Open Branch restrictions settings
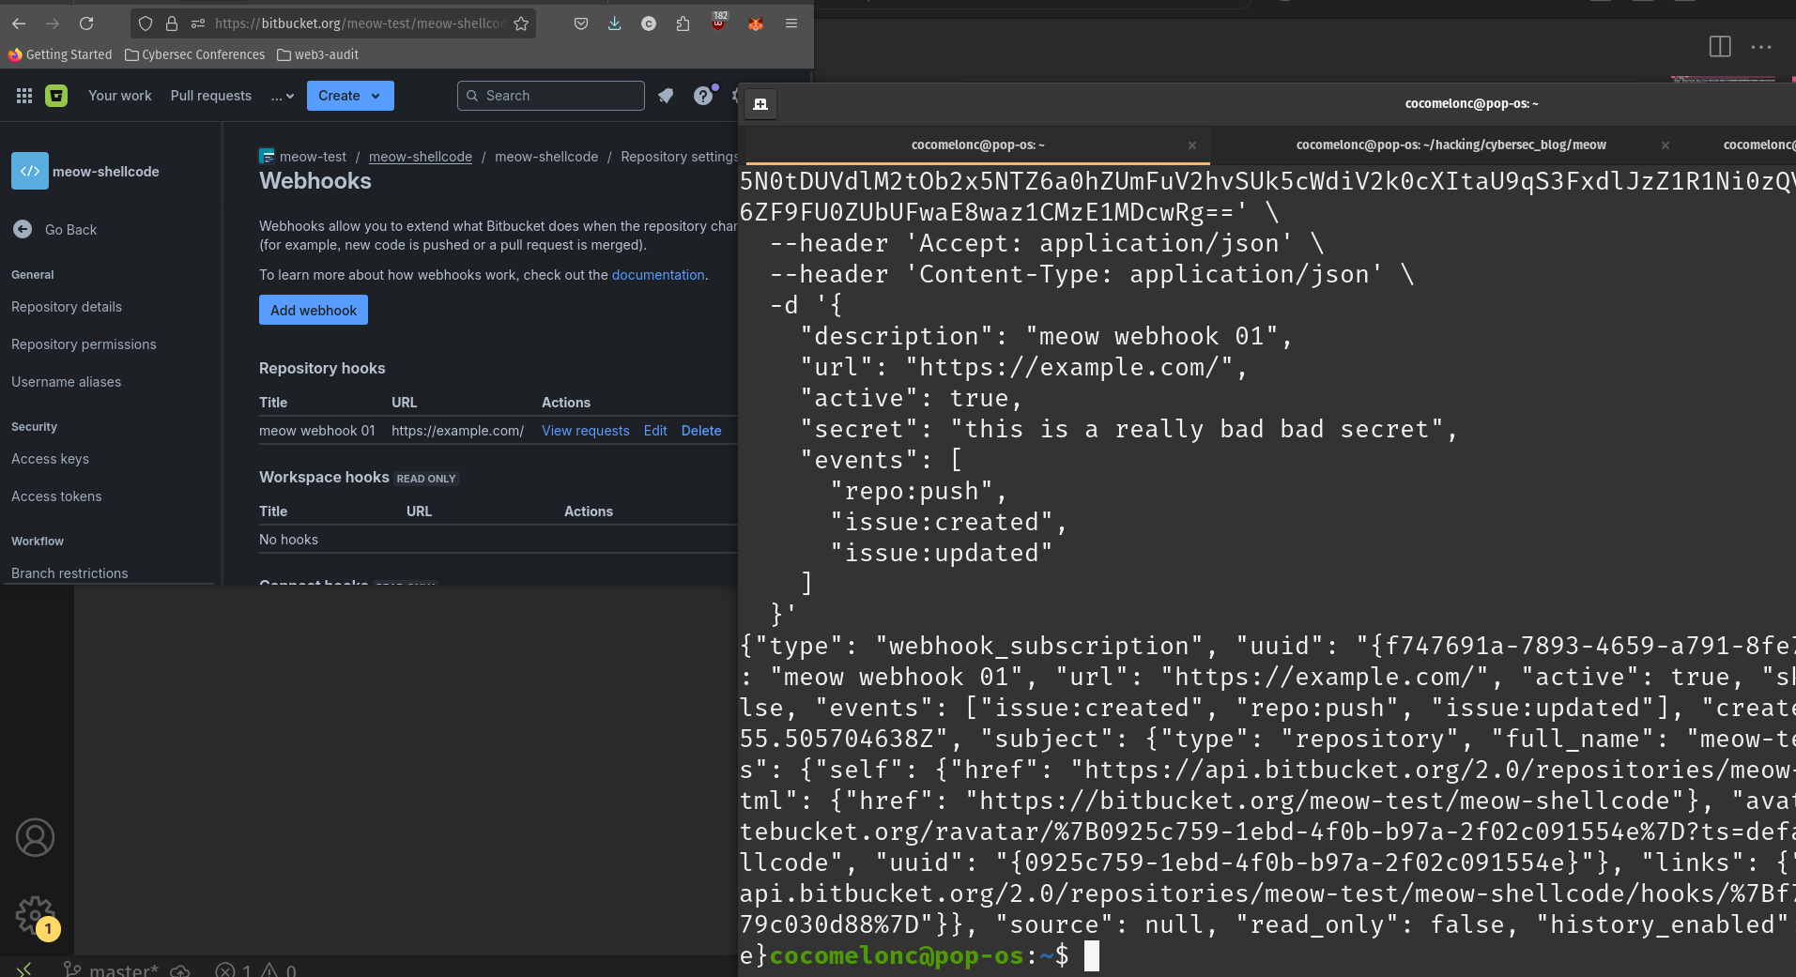Image resolution: width=1796 pixels, height=977 pixels. [69, 573]
